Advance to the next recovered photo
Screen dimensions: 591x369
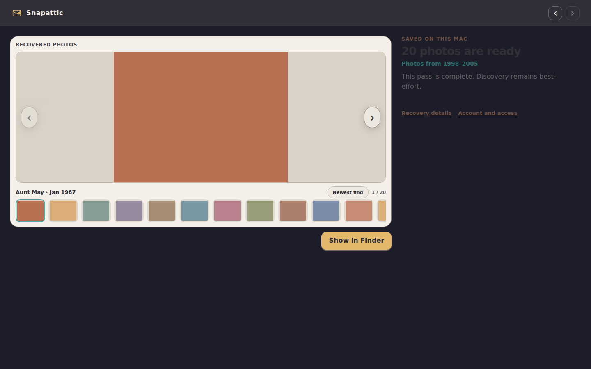click(372, 117)
